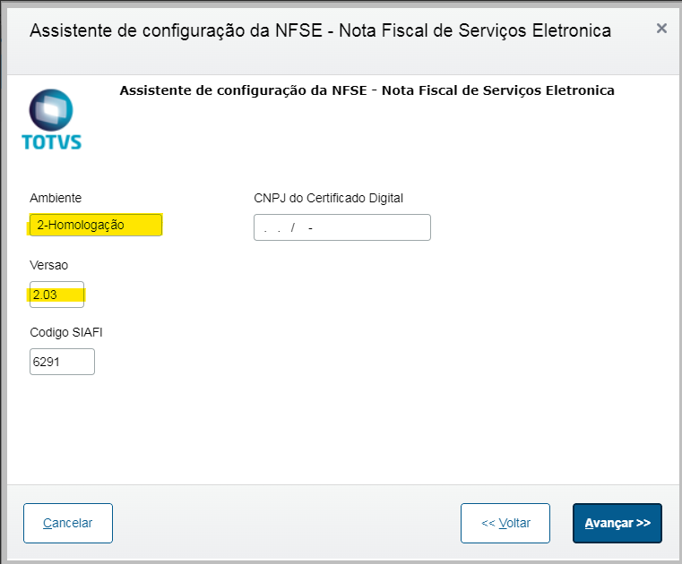Select the Codigo SIAFI field with 6291
Viewport: 682px width, 564px height.
[x=62, y=362]
